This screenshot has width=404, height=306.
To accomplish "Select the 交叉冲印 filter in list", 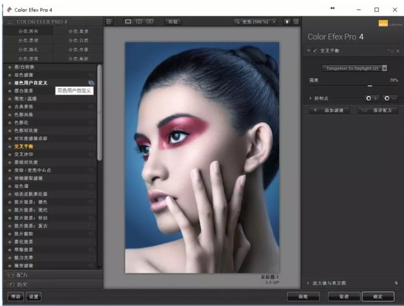I will (x=24, y=154).
